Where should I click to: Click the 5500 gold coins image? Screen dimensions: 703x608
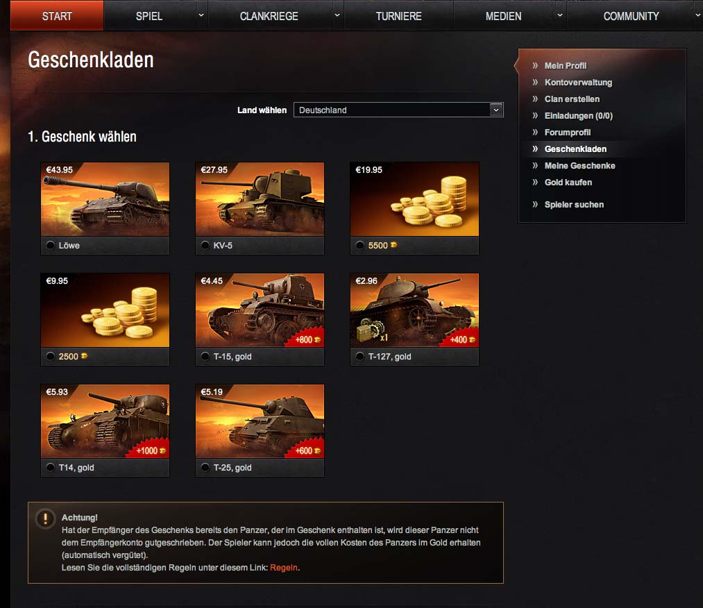[414, 199]
